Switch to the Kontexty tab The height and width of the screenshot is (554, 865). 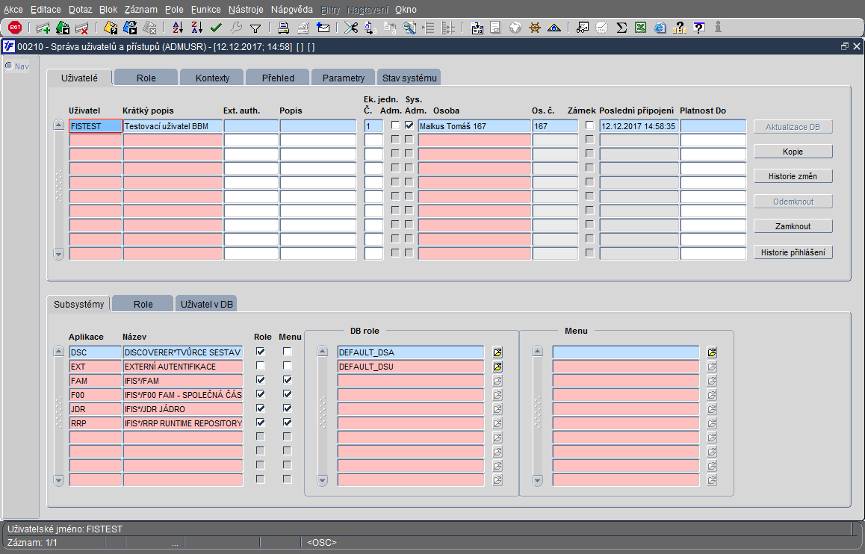(212, 78)
